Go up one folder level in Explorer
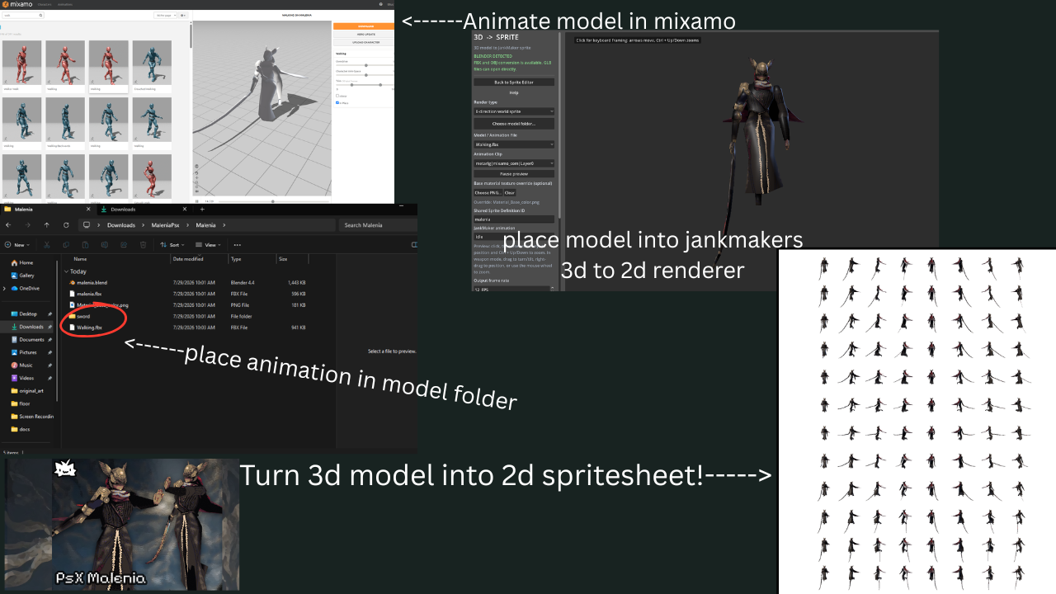 47,225
